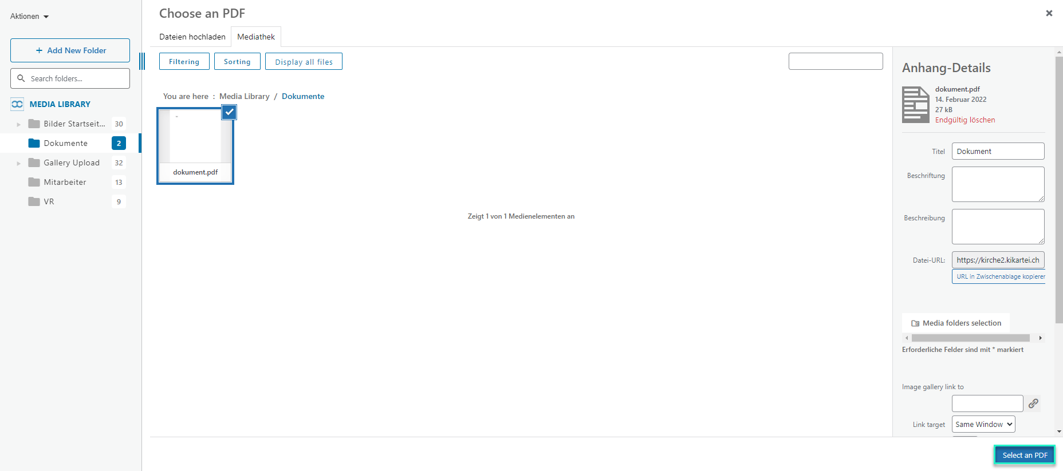Screen dimensions: 1063x471
Task: Click the Select an PDF button
Action: (1024, 455)
